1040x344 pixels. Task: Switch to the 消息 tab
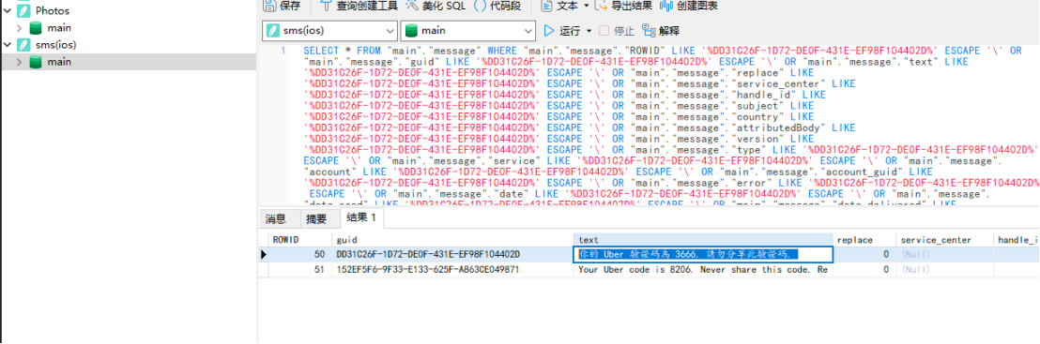(276, 218)
